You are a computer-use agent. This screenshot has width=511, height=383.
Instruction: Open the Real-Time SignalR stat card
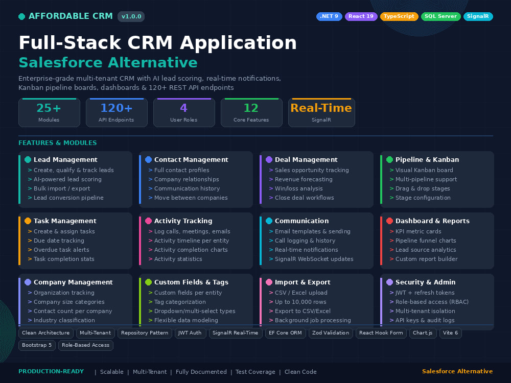(x=321, y=113)
